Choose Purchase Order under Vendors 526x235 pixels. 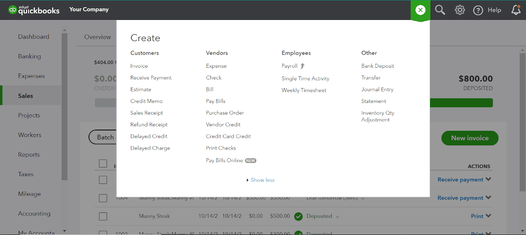click(x=225, y=113)
